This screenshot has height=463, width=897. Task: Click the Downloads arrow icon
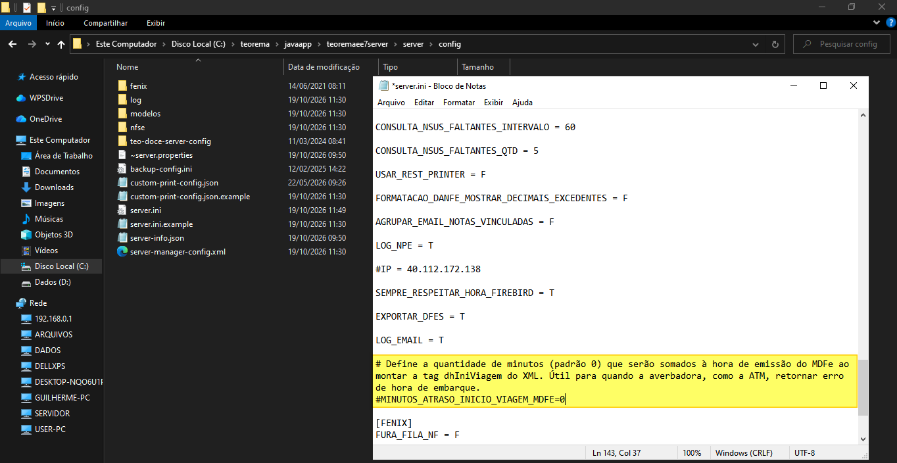point(26,187)
